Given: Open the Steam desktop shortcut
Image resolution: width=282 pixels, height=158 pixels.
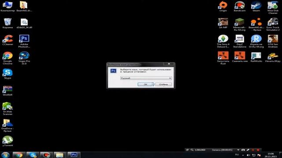Looking at the screenshot, I should tap(256, 7).
